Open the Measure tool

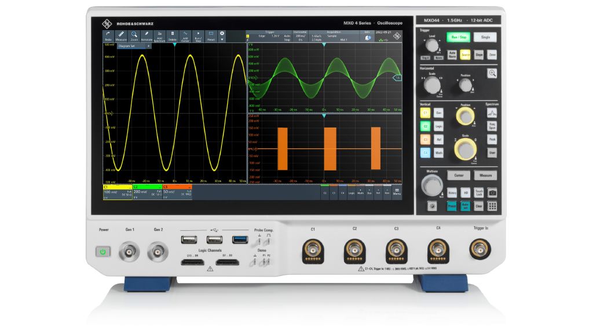click(x=120, y=36)
